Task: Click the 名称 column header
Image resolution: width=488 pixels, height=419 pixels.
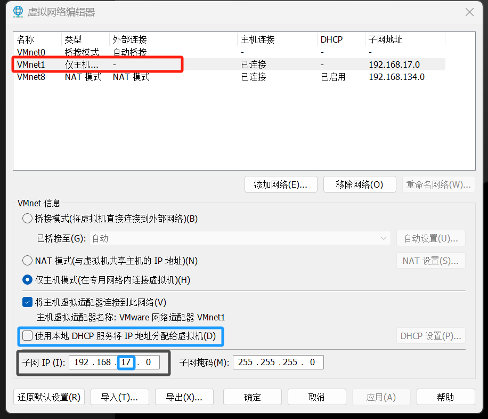Action: (x=26, y=39)
